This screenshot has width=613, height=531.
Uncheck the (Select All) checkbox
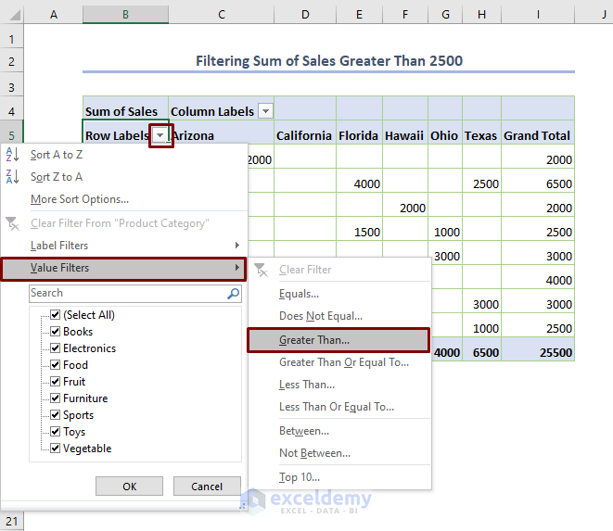pyautogui.click(x=56, y=315)
